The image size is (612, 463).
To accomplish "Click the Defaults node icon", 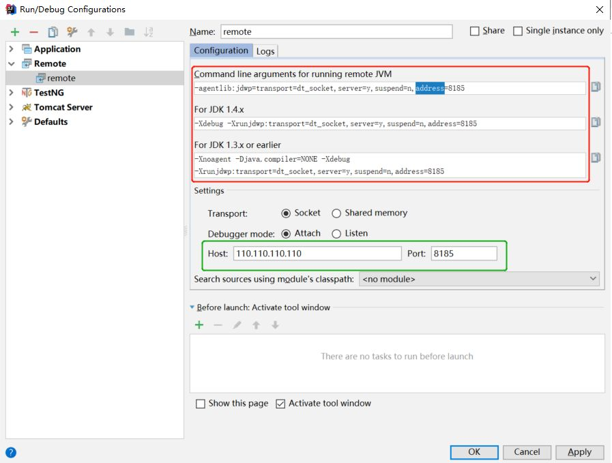I will pos(27,121).
